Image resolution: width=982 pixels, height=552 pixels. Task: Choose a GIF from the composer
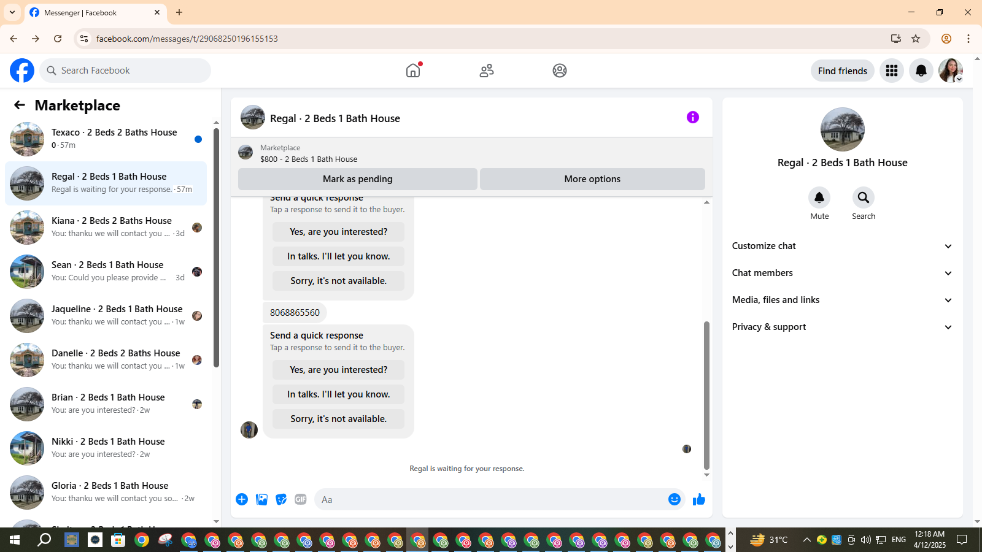coord(301,499)
